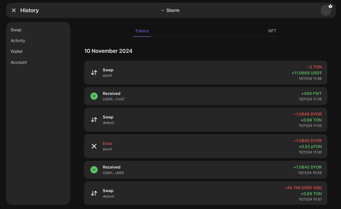The width and height of the screenshot is (341, 209).
Task: Click green received icon for 1.0845 DYOR
Action: (x=94, y=170)
